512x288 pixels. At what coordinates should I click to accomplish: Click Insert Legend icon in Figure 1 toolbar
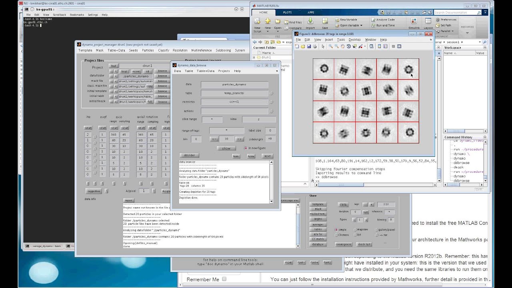pyautogui.click(x=386, y=46)
